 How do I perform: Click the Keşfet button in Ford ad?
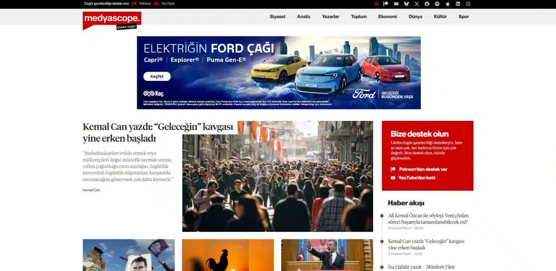[x=157, y=76]
